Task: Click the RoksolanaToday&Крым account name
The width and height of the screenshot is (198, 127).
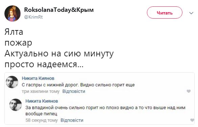Action: pos(59,10)
